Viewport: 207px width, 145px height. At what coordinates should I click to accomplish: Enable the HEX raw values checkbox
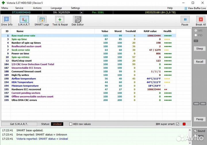(x=71, y=124)
